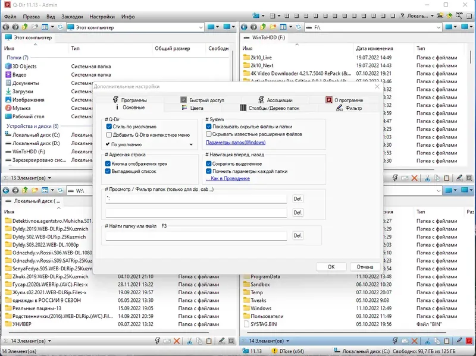
Task: Toggle Кнопка отображения трея checkbox
Action: (108, 163)
